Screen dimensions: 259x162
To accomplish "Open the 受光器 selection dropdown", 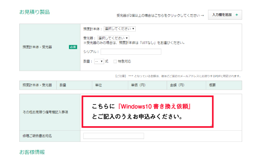I will [x=113, y=38].
